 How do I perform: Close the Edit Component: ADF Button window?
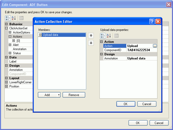tap(169, 5)
